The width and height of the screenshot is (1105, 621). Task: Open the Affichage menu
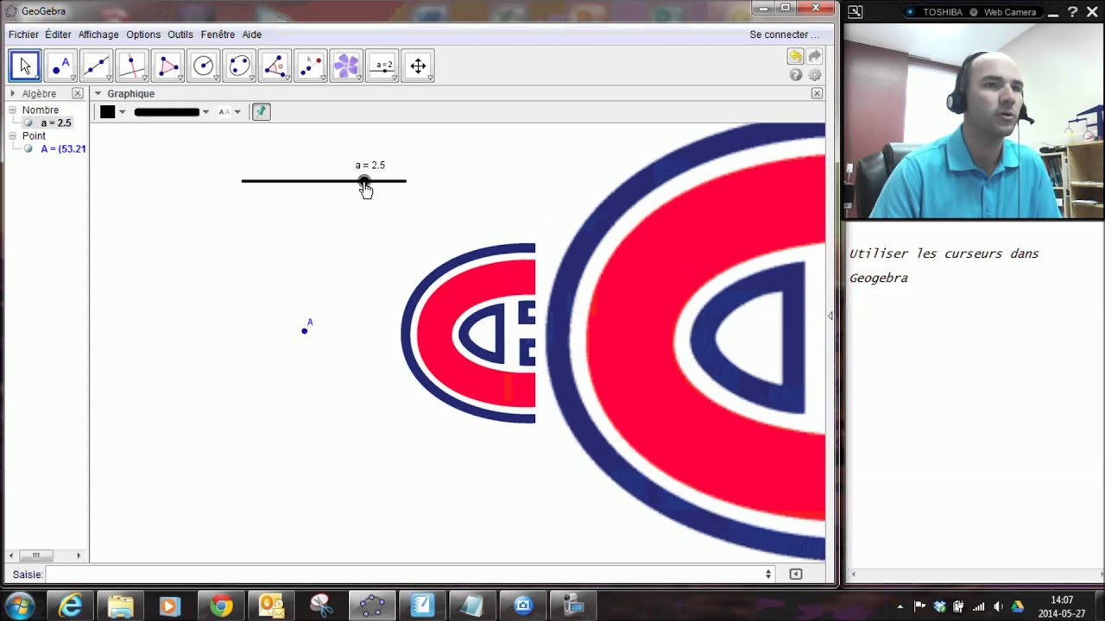(98, 34)
